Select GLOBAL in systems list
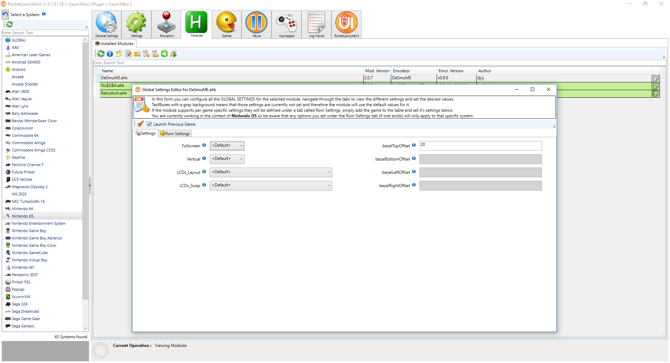This screenshot has width=670, height=363. pyautogui.click(x=18, y=40)
